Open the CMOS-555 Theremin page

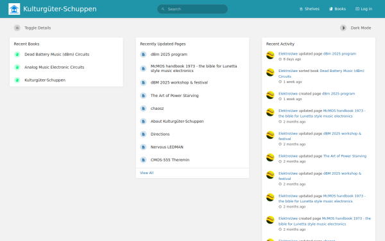(170, 160)
